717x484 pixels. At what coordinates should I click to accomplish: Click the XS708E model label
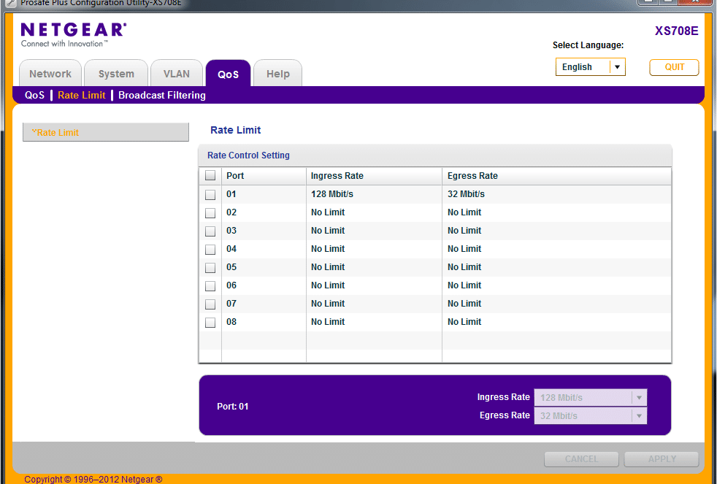pyautogui.click(x=676, y=31)
